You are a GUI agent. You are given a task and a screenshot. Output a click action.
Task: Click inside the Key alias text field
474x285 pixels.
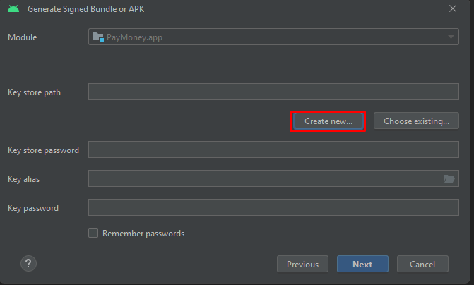[261, 179]
